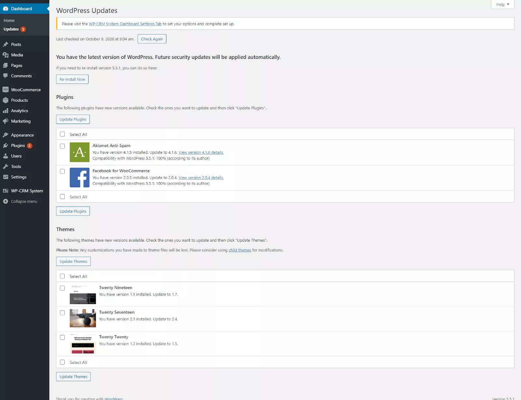Screen dimensions: 521x400
Task: Open WP-CRM System Dashboard Settings Tab link
Action: point(125,24)
